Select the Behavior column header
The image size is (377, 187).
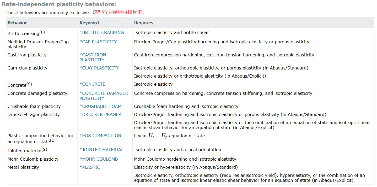point(17,23)
